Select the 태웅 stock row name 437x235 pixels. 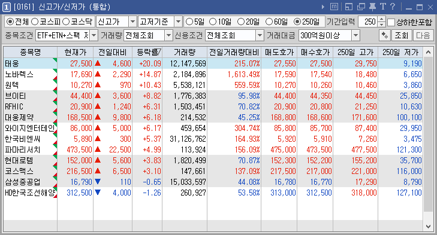(x=12, y=64)
